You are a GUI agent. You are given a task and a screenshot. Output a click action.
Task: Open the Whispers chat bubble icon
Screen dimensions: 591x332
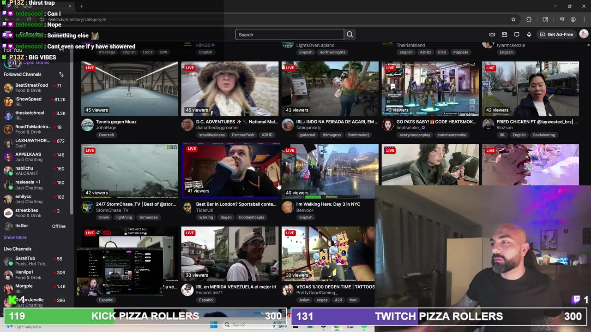[517, 35]
